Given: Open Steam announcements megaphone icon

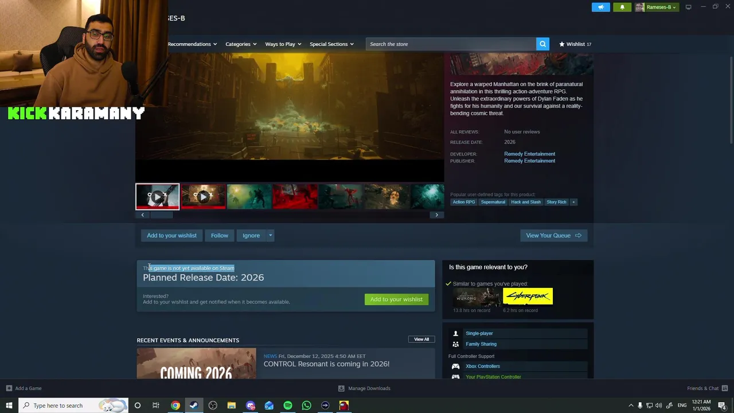Looking at the screenshot, I should [x=601, y=7].
